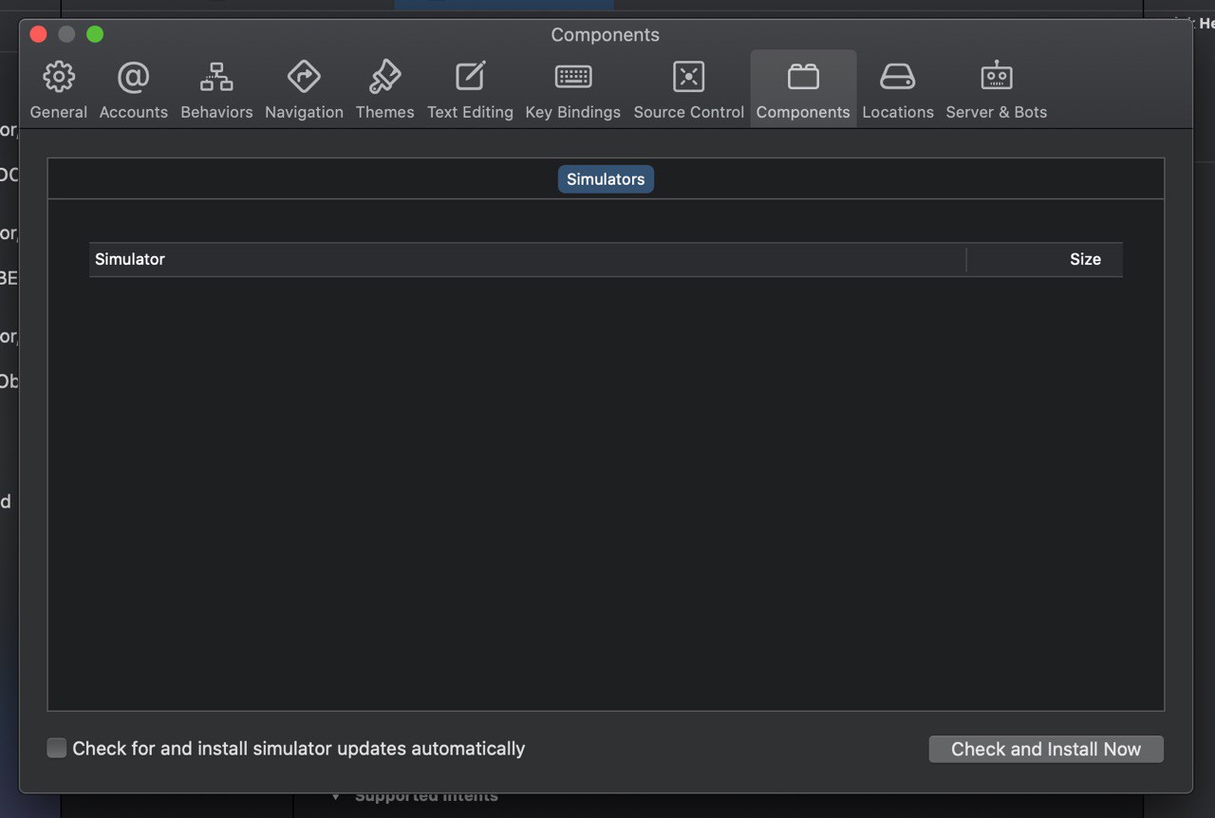Open the General preferences gear icon
Viewport: 1215px width, 818px height.
[x=59, y=77]
